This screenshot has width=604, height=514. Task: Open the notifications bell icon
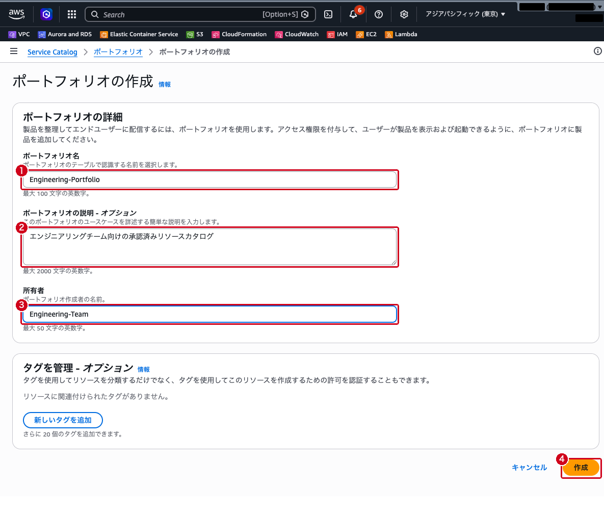(353, 14)
